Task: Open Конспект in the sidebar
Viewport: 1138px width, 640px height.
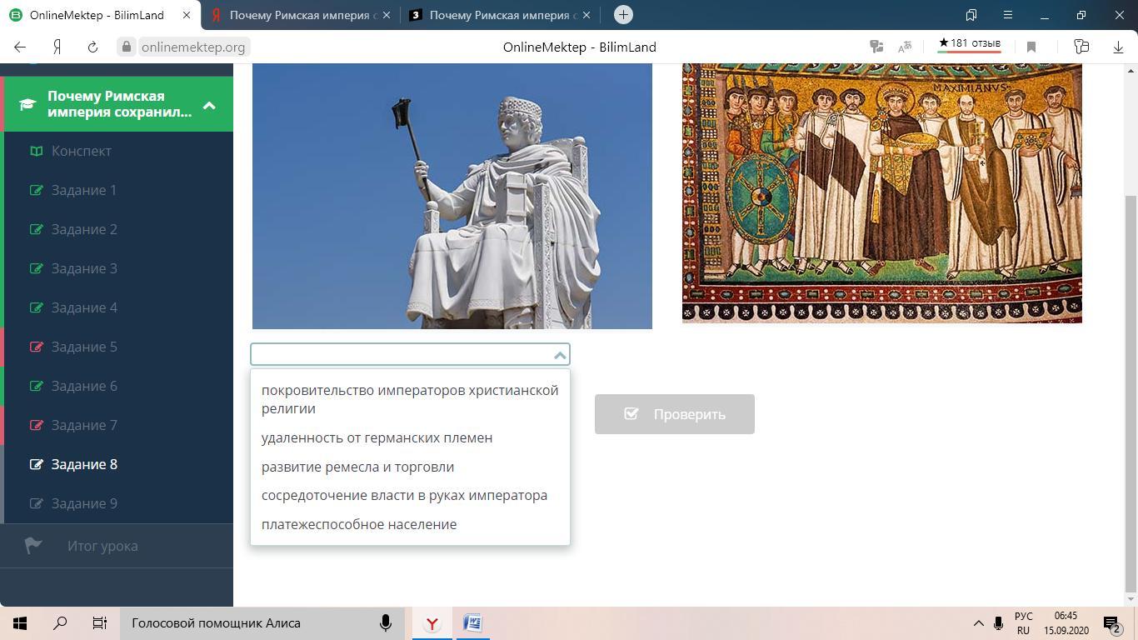Action: click(82, 151)
